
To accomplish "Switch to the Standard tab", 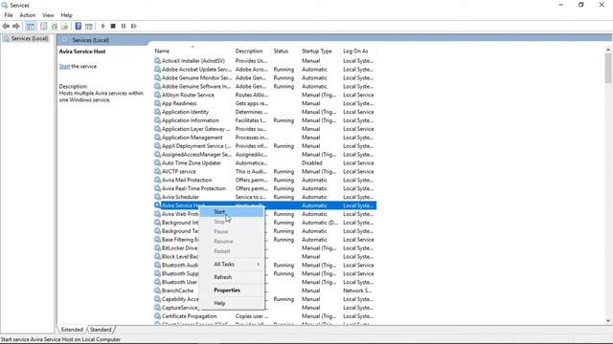I will pyautogui.click(x=101, y=330).
